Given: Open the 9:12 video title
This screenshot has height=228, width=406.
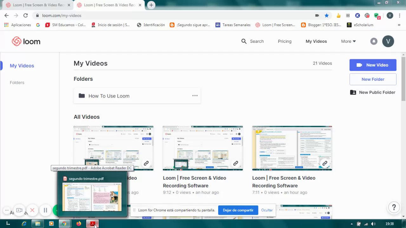Looking at the screenshot, I should pyautogui.click(x=194, y=182).
